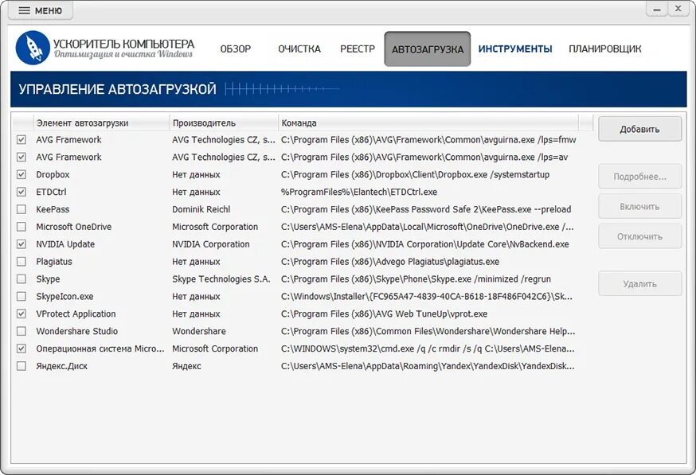The width and height of the screenshot is (696, 475).
Task: Click the plagiatus.exe command path
Action: tap(390, 262)
